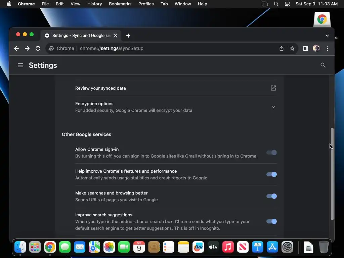Open the History menu
The width and height of the screenshot is (344, 258).
94,4
